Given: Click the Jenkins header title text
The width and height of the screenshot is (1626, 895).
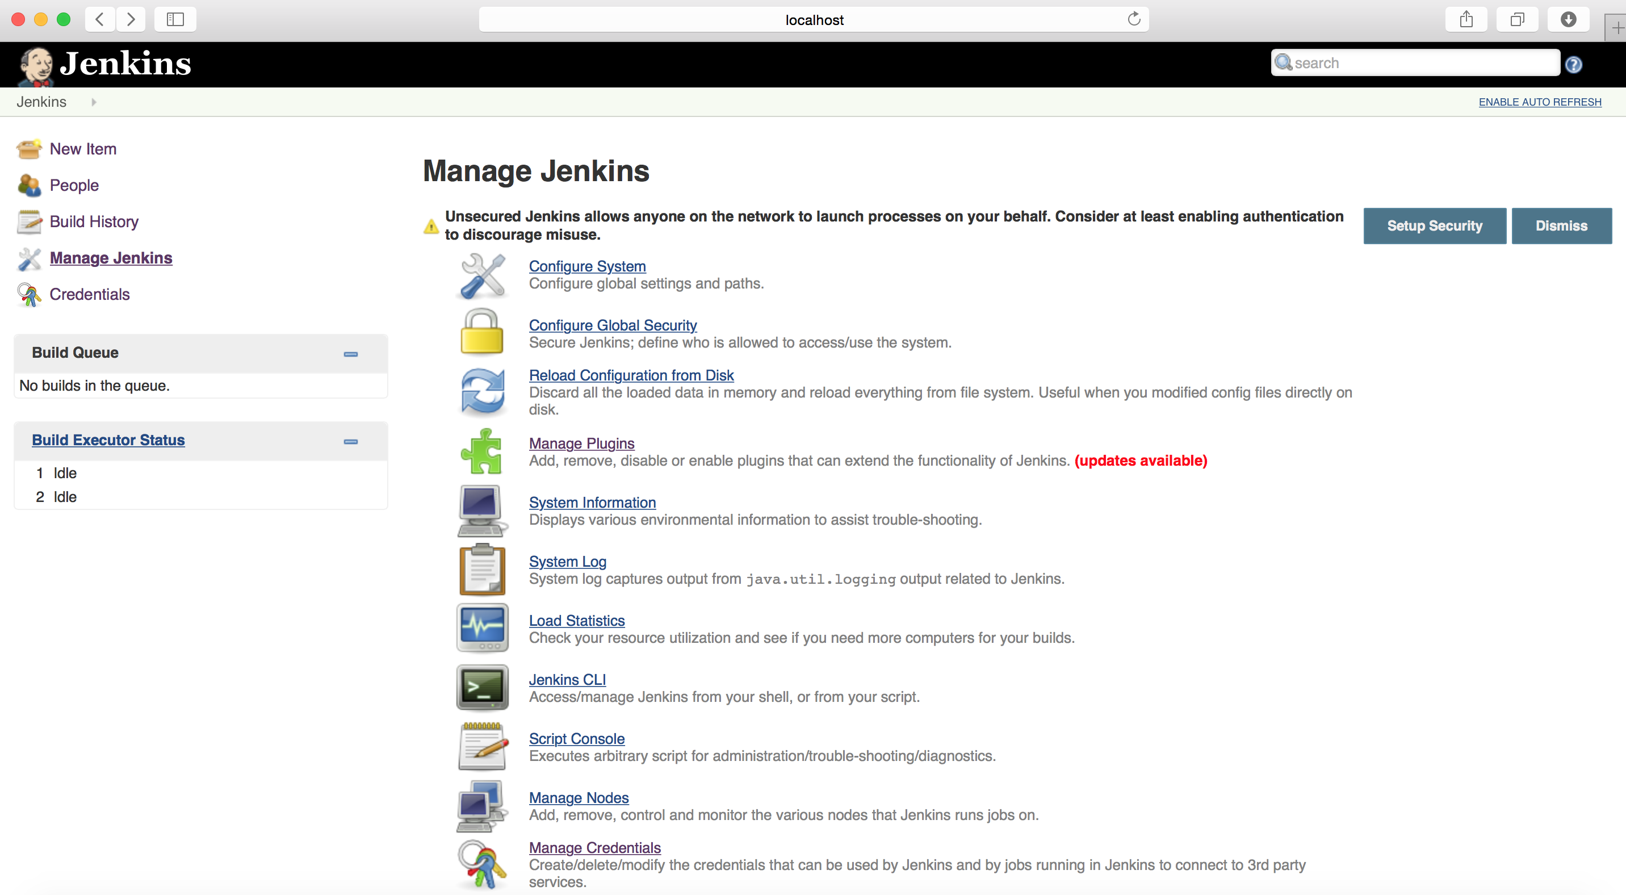Looking at the screenshot, I should tap(125, 64).
